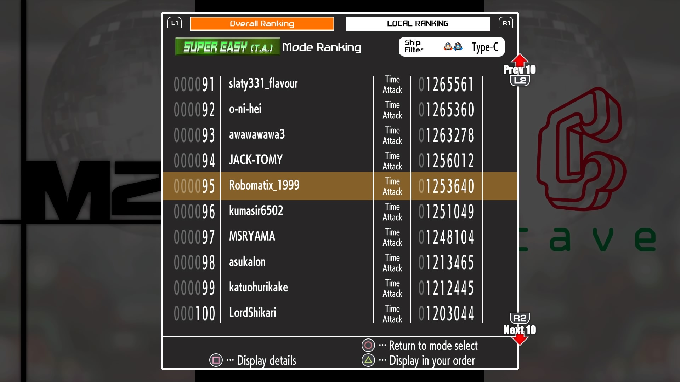Click the SUPER EASY (T.A.) mode badge
The height and width of the screenshot is (382, 680).
[228, 47]
